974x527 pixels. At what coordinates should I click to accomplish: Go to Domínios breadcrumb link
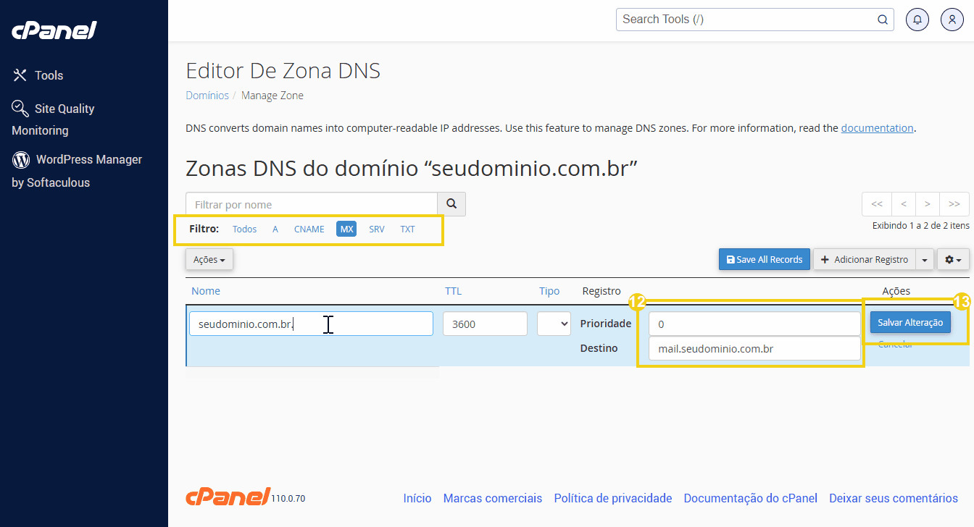(x=207, y=96)
